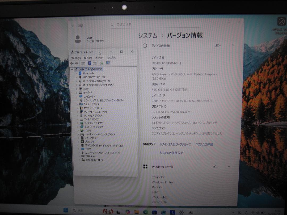
Task: Collapse the DESKTOP-QD8MVCQ root node
Action: (72, 69)
